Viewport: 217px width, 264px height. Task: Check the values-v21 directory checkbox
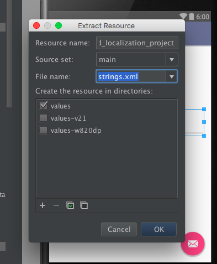pos(44,118)
